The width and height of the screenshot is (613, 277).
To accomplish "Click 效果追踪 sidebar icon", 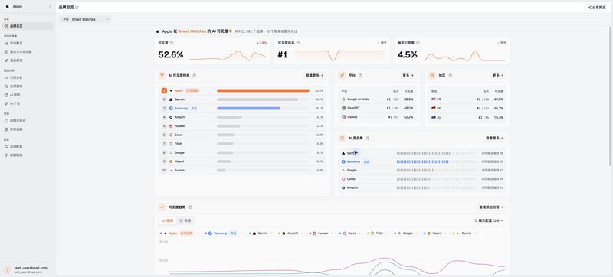I will [6, 129].
